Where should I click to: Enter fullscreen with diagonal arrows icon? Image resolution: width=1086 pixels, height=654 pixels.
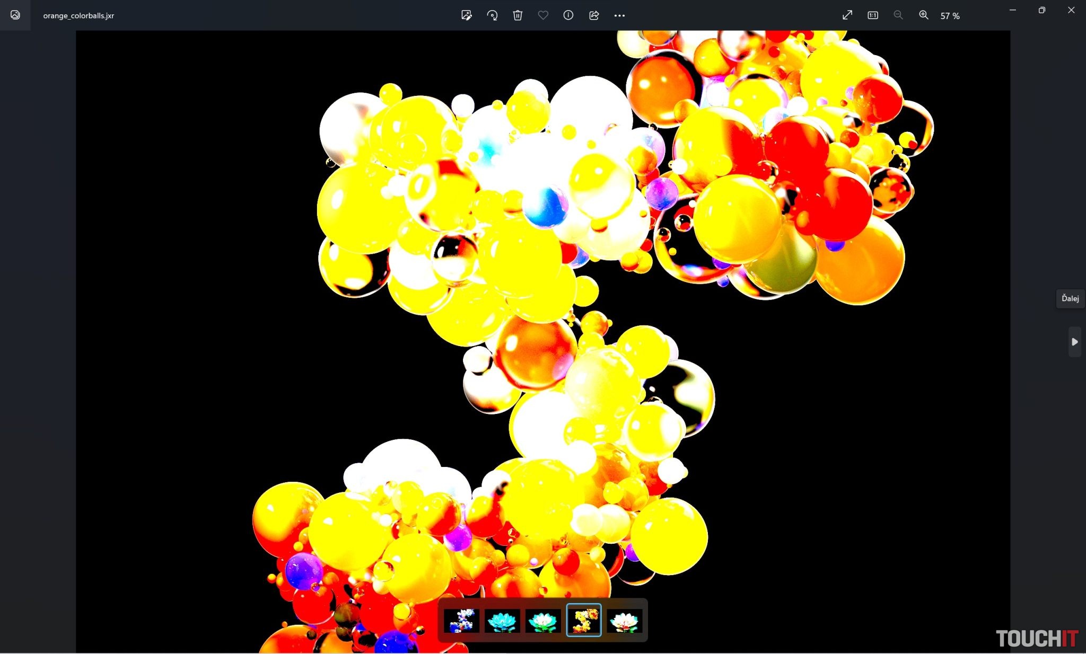[847, 15]
